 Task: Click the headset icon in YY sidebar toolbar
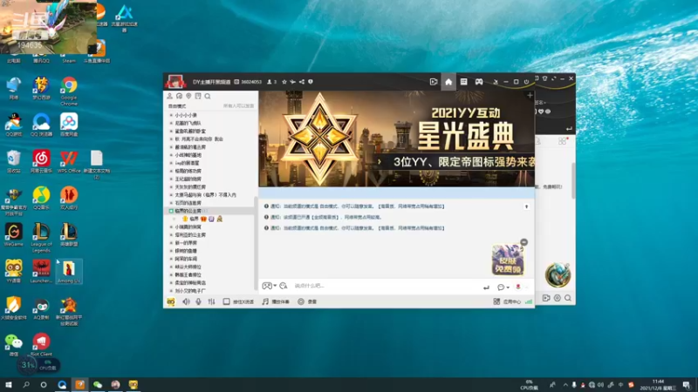click(179, 96)
